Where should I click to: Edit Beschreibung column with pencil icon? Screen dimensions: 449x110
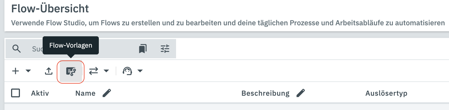301,93
